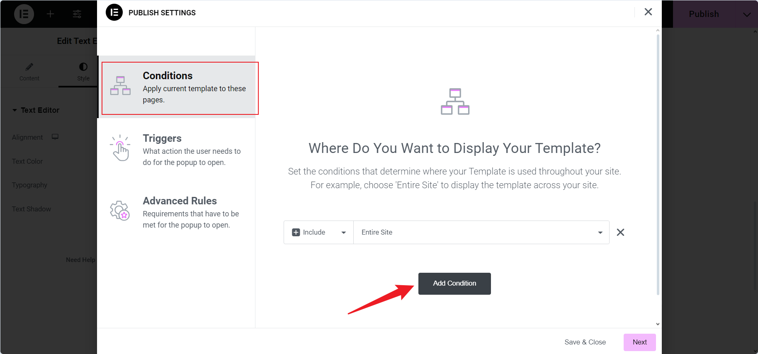Click the Advanced Rules gear icon

[x=120, y=211]
